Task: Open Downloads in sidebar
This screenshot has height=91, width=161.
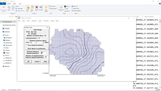Action: [x=8, y=45]
